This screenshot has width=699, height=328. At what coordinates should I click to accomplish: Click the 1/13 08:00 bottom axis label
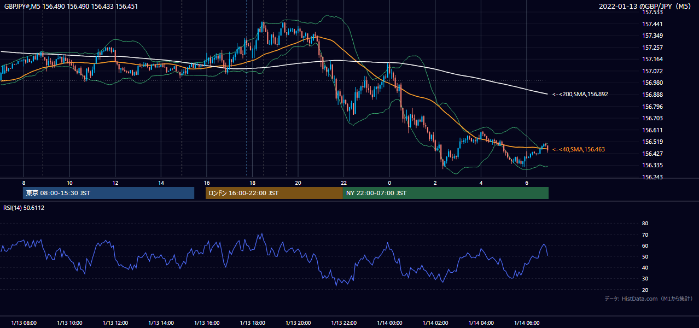(x=24, y=323)
